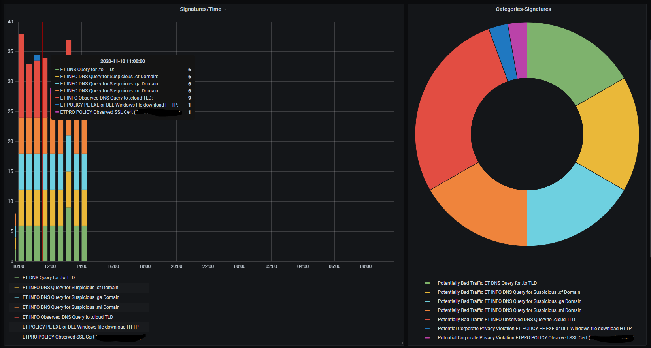Screen dimensions: 651x348
Task: Toggle ET INFO .cf Domain series in bar chart legend
Action: [x=70, y=288]
